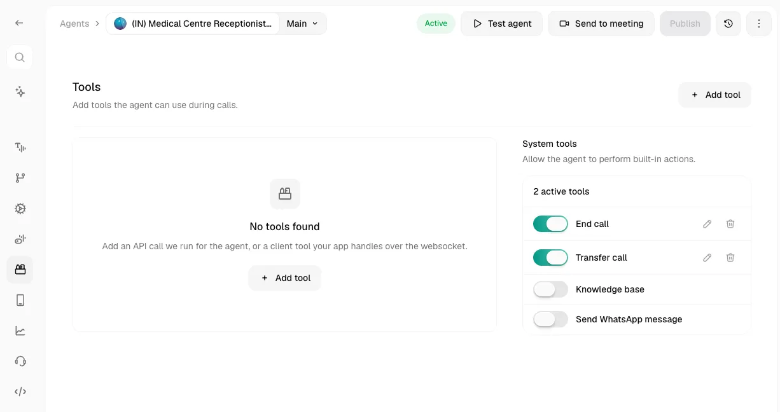Select the tools toolbox sidebar icon
780x412 pixels.
tap(20, 270)
